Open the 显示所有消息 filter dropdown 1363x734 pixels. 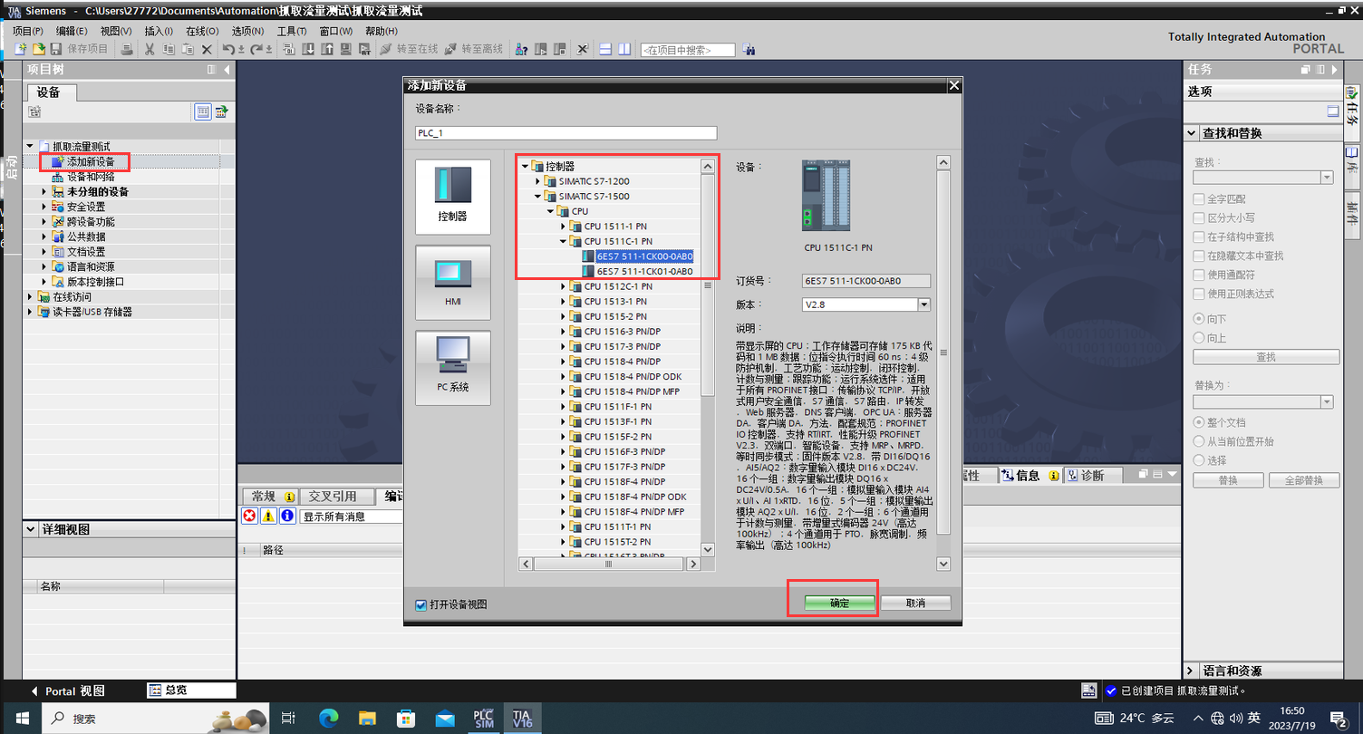click(351, 516)
